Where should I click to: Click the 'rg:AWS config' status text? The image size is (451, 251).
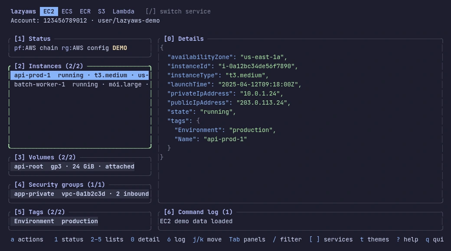tap(85, 48)
